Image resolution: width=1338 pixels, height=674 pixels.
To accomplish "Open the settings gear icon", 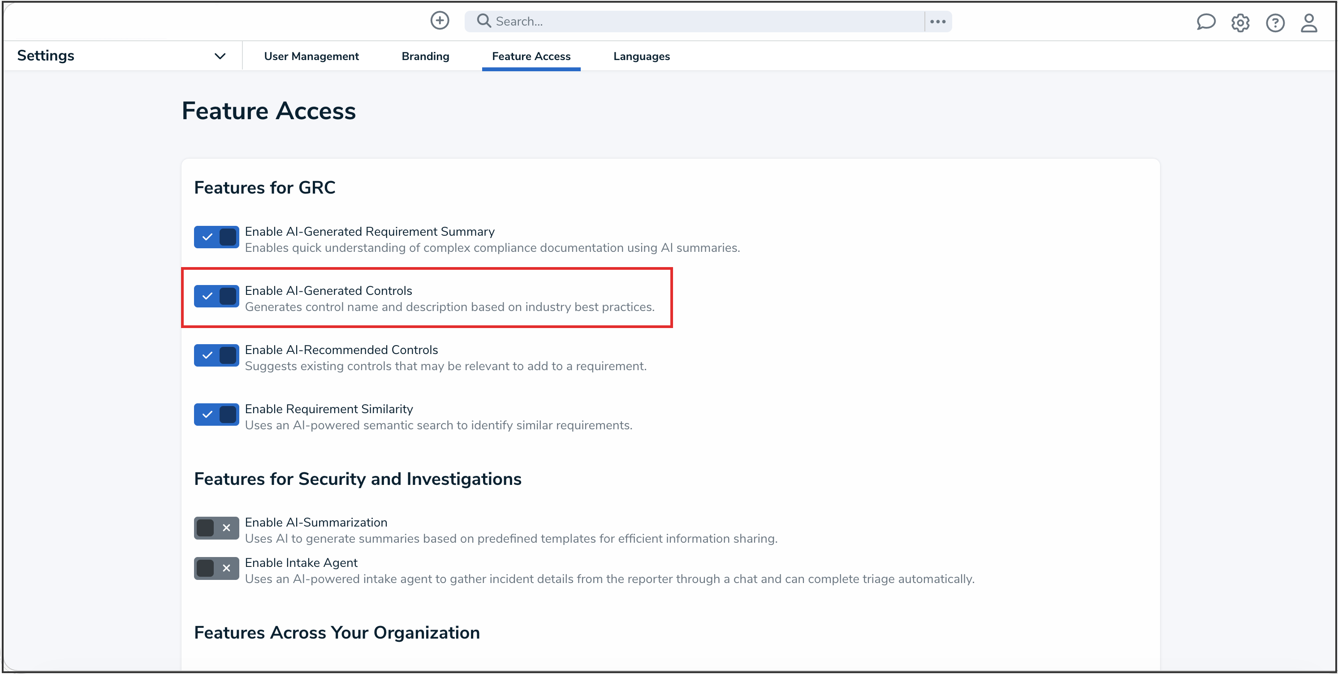I will coord(1240,23).
